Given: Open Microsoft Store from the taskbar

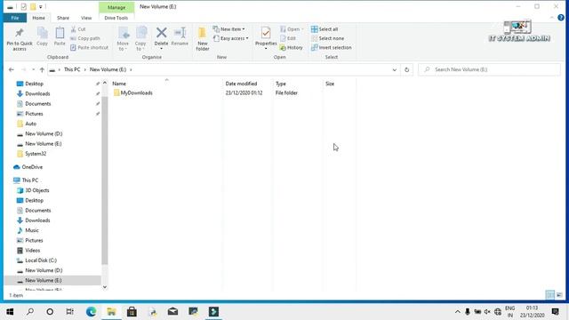Looking at the screenshot, I should pos(132,312).
